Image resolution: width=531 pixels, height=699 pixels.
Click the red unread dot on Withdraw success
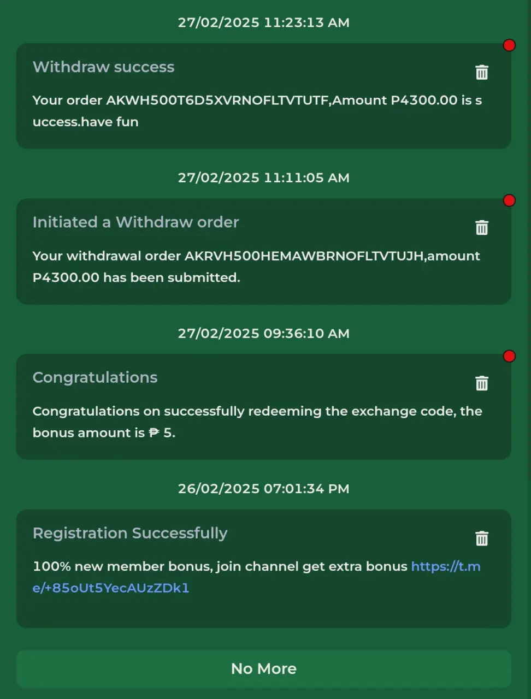(509, 45)
